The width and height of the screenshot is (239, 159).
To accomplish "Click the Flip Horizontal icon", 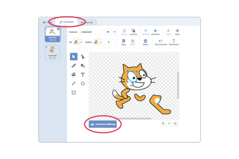I will coord(161,41).
